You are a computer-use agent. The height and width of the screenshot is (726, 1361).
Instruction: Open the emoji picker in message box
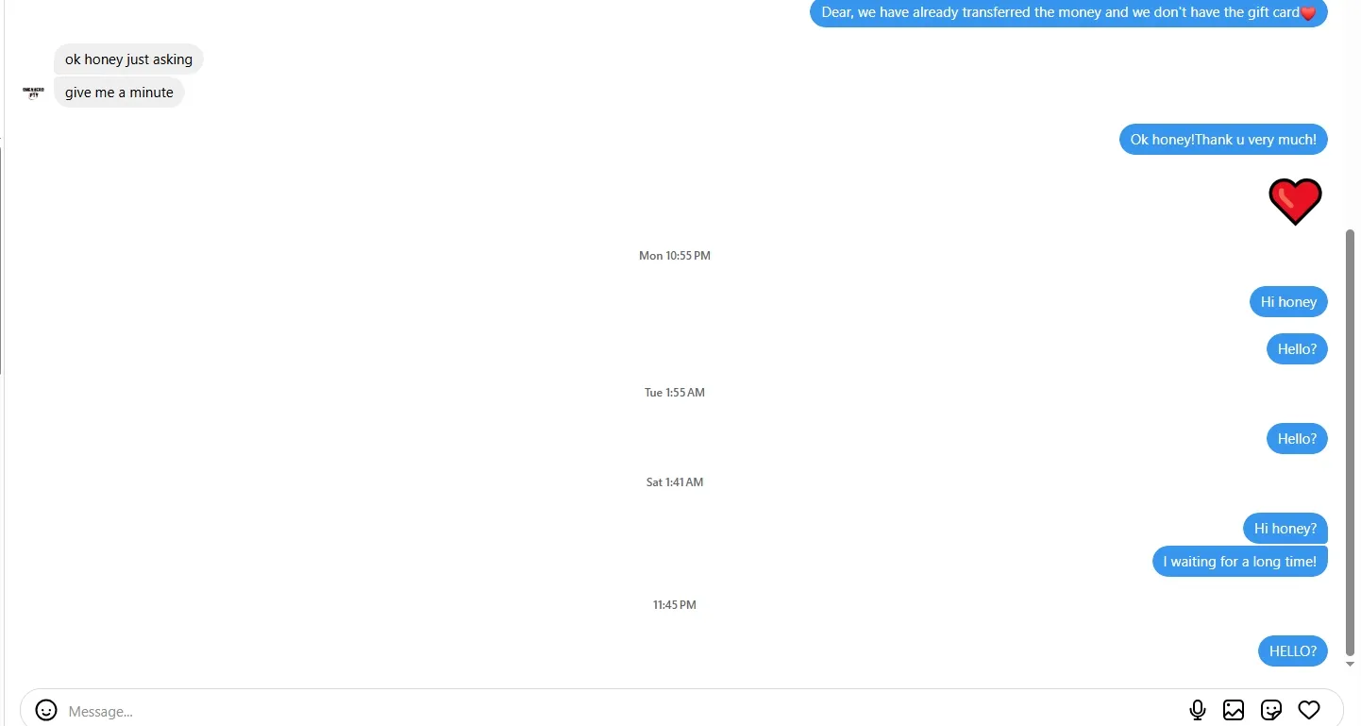click(46, 710)
